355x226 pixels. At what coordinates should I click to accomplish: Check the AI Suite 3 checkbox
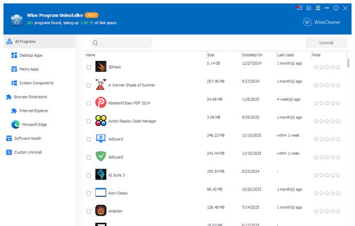click(88, 176)
